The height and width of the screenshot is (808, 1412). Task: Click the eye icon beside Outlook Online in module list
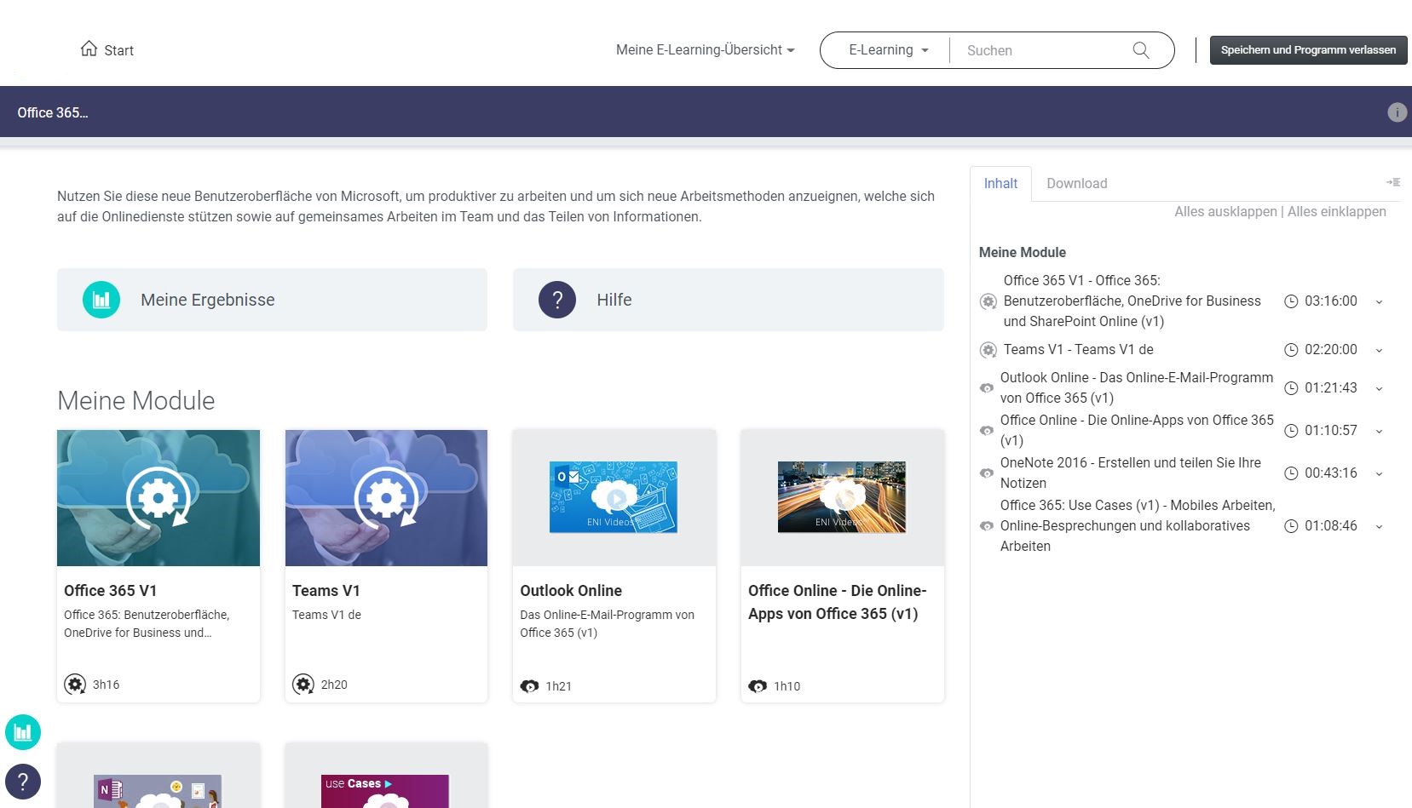point(987,388)
